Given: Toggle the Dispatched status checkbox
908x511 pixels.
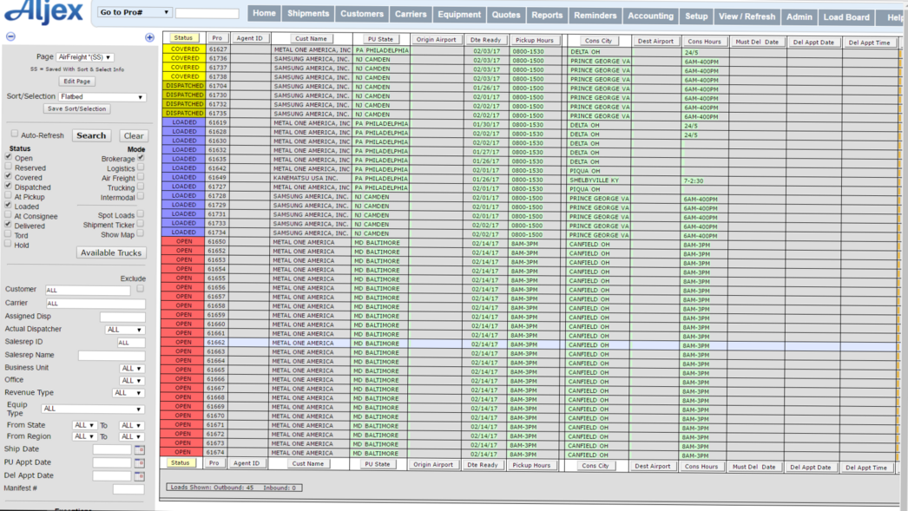Looking at the screenshot, I should 8,186.
